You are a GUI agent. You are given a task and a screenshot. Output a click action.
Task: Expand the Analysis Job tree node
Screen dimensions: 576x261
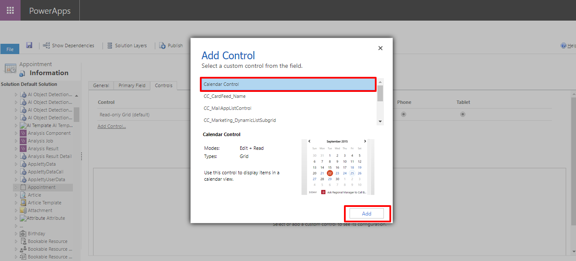click(x=16, y=141)
